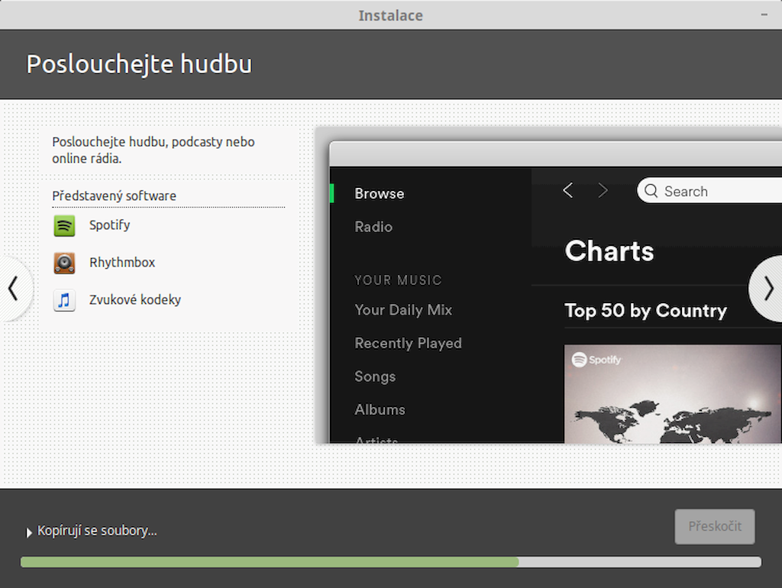Open Songs in Your Music
Viewport: 782px width, 588px height.
pyautogui.click(x=375, y=376)
